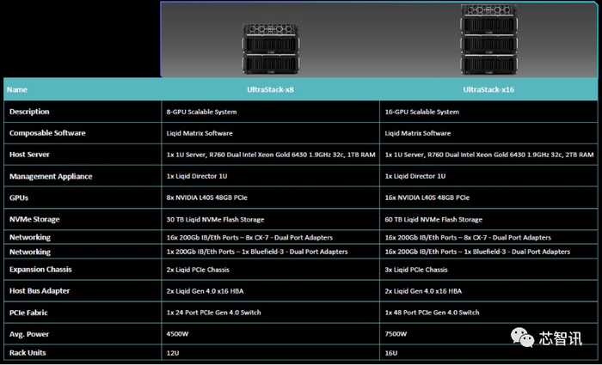Select the 'Networking' label of the CX-7 row

coord(30,237)
